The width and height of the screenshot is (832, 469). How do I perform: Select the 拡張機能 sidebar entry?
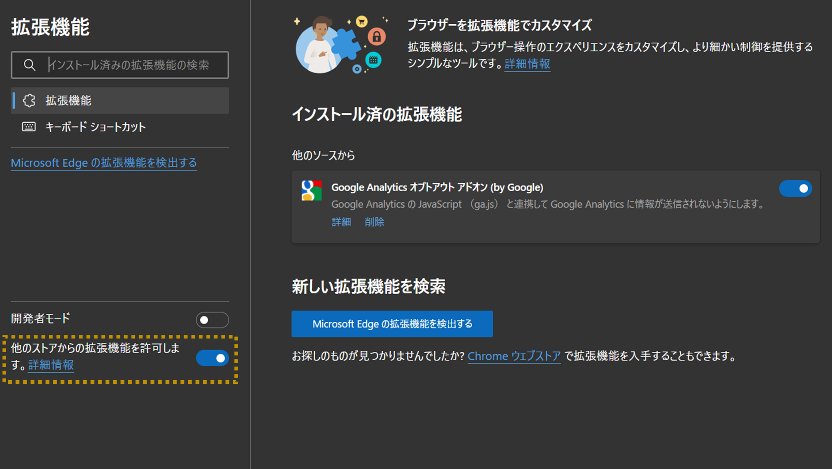[68, 100]
